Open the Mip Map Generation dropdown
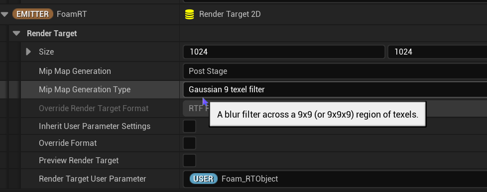Viewport: 487px width, 192px height. pyautogui.click(x=335, y=71)
